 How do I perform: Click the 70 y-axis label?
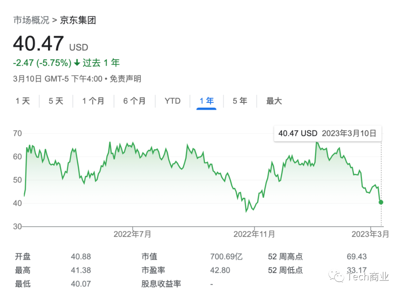[x=17, y=133]
